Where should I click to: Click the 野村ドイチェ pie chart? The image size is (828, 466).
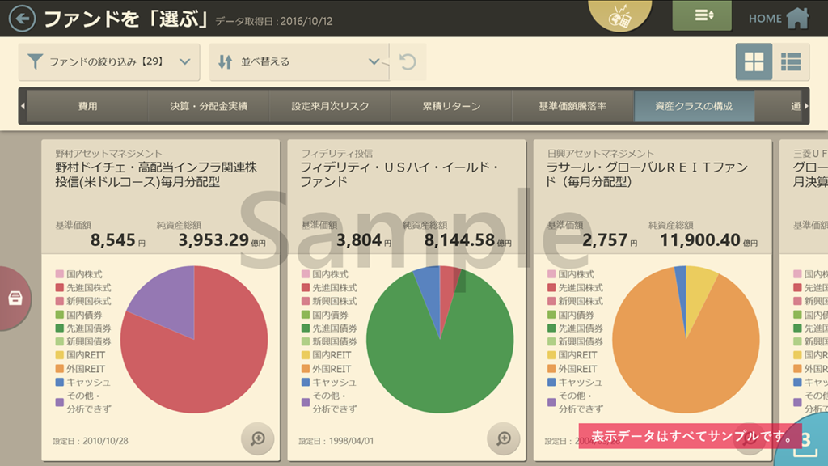click(x=194, y=339)
